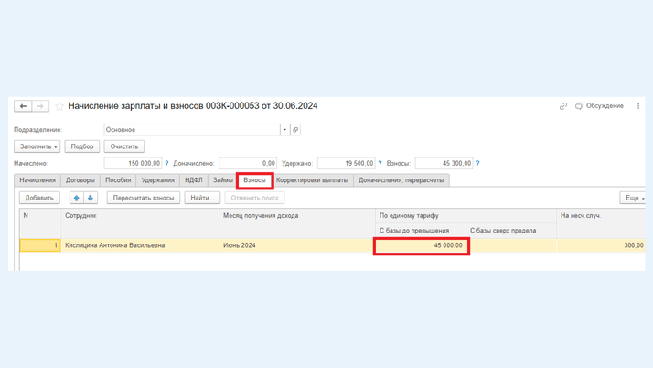
Task: Switch to the Займы tab
Action: (x=223, y=180)
